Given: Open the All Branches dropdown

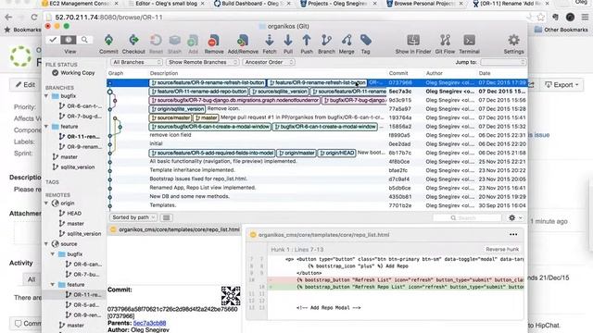Looking at the screenshot, I should coord(136,62).
